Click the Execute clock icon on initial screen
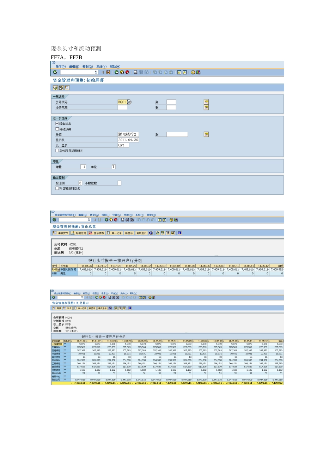The width and height of the screenshot is (335, 474). (x=55, y=88)
